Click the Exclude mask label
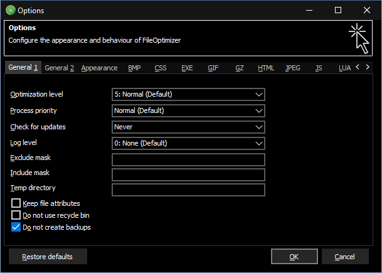The height and width of the screenshot is (273, 382). point(31,158)
